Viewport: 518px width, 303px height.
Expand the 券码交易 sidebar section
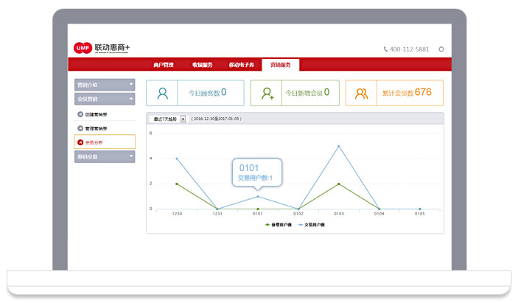[105, 156]
